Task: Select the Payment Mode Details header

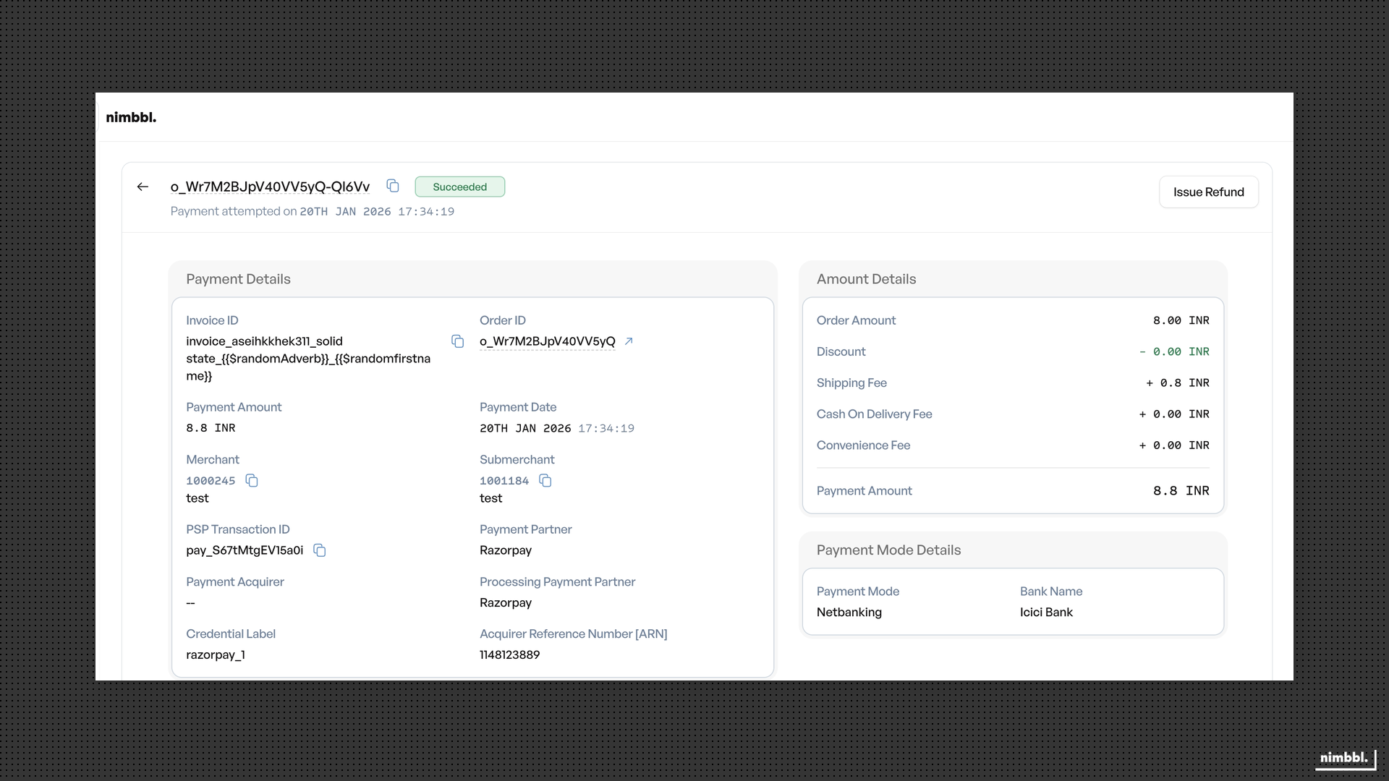Action: (x=888, y=550)
